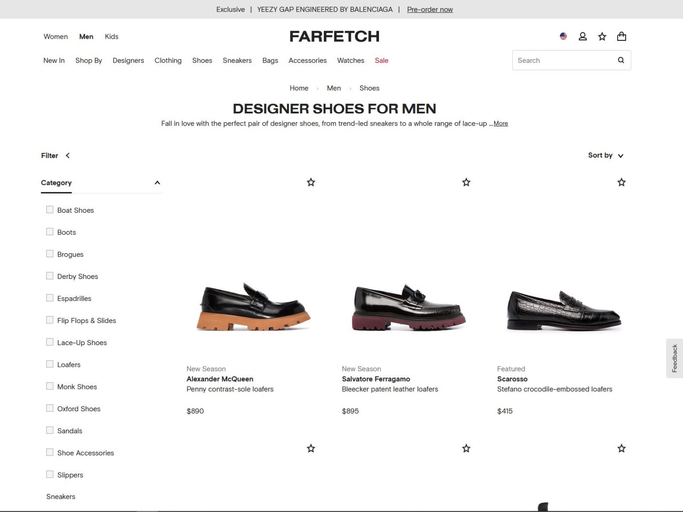Check the Oxford Shoes filter

click(x=50, y=408)
